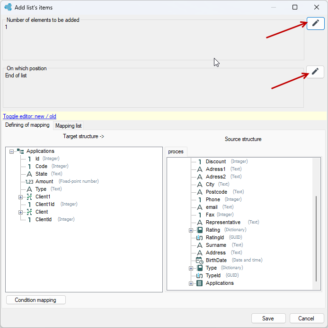328x328 pixels.
Task: Click the Toggle editor: new / old link
Action: [29, 116]
